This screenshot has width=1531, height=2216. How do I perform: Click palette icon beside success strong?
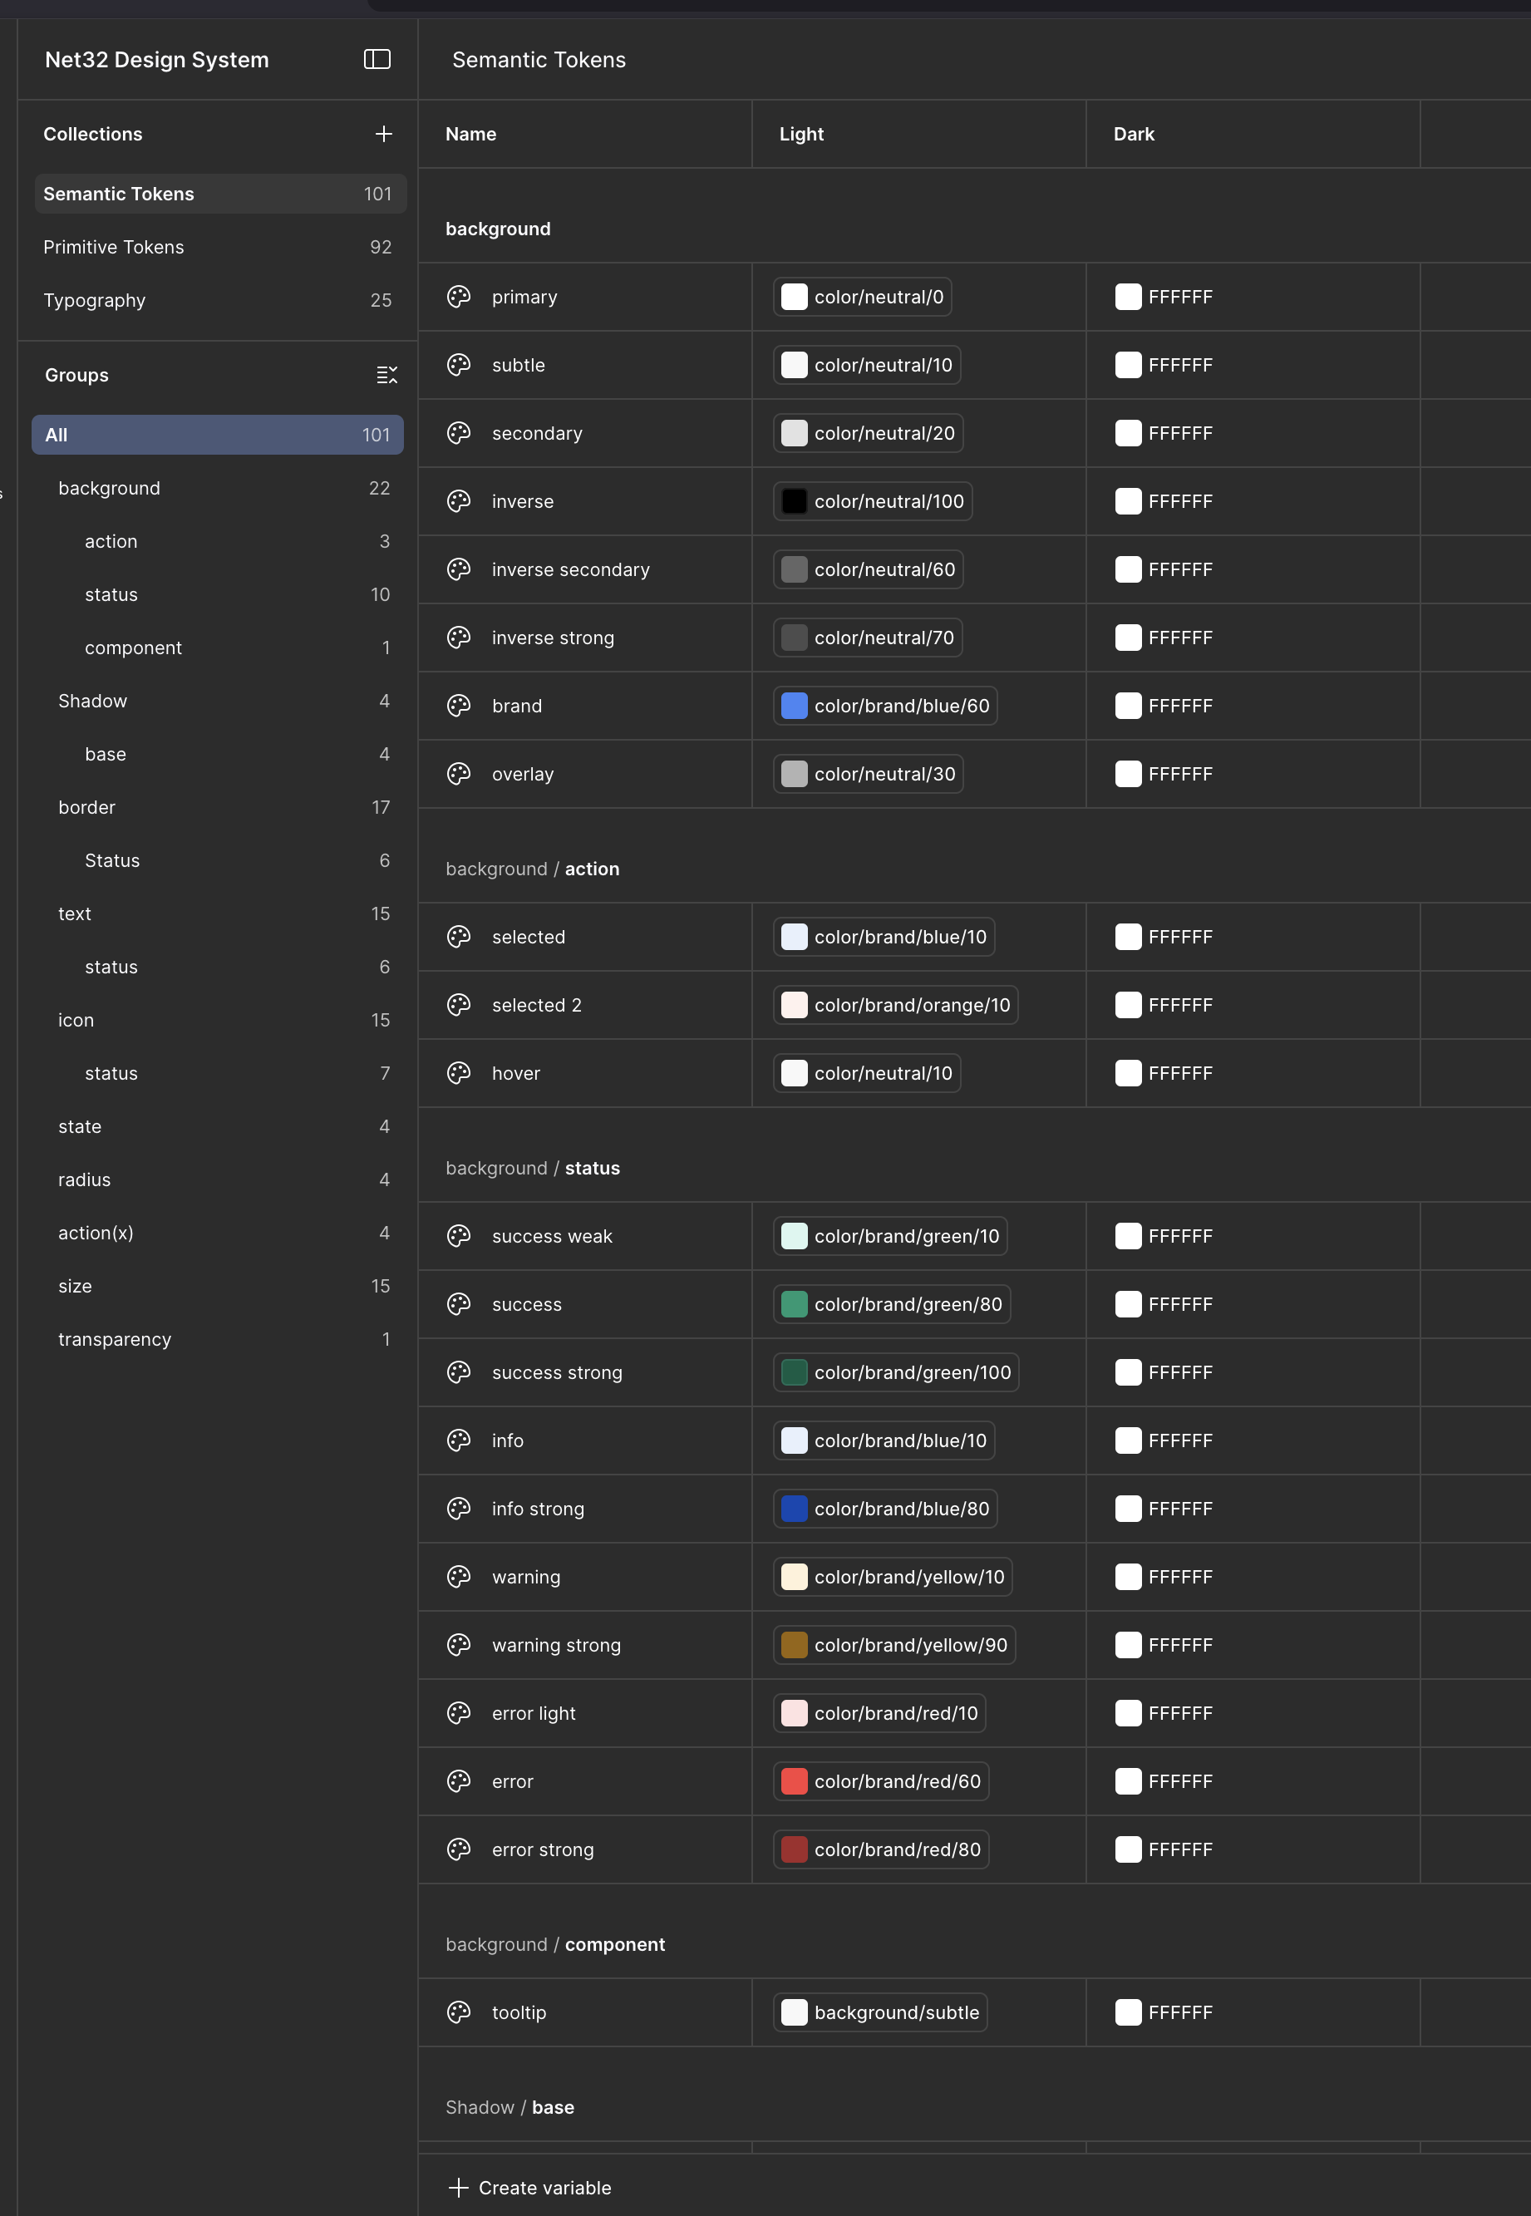tap(459, 1373)
